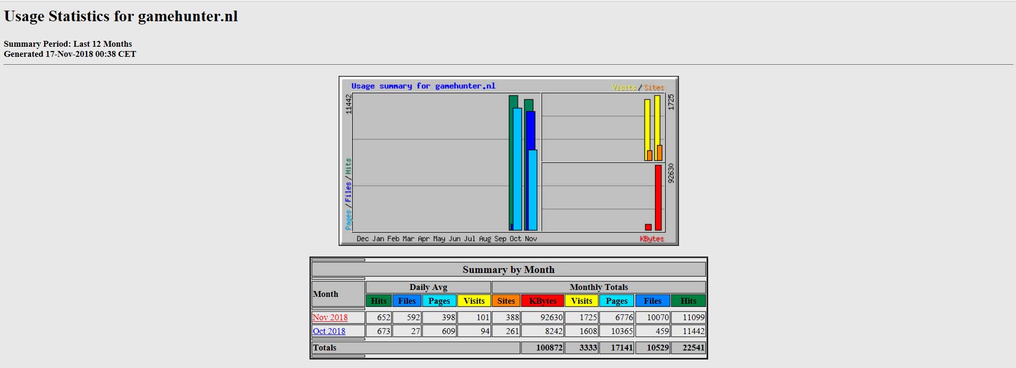This screenshot has width=1016, height=368.
Task: Click the usage summary graph image
Action: tap(509, 161)
